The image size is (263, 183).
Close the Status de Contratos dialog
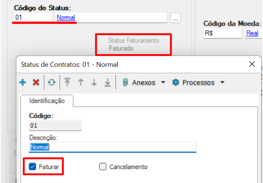[252, 64]
